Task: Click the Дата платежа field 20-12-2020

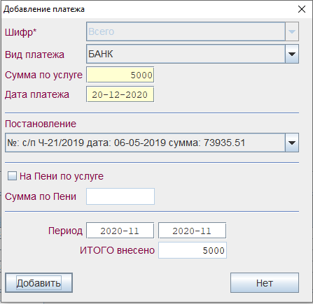Action: point(120,94)
